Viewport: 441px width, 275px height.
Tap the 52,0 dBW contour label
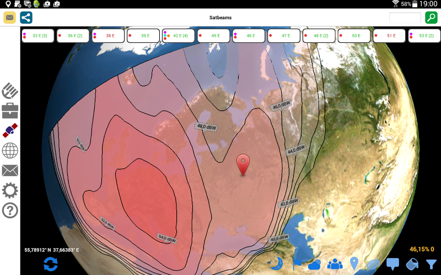tap(107, 223)
